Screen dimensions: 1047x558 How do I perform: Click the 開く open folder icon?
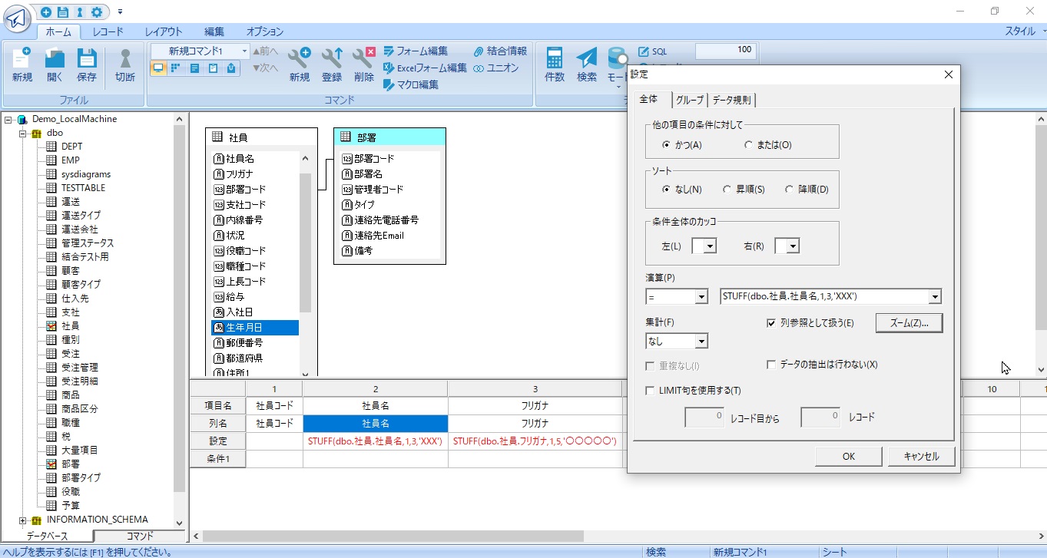click(55, 65)
